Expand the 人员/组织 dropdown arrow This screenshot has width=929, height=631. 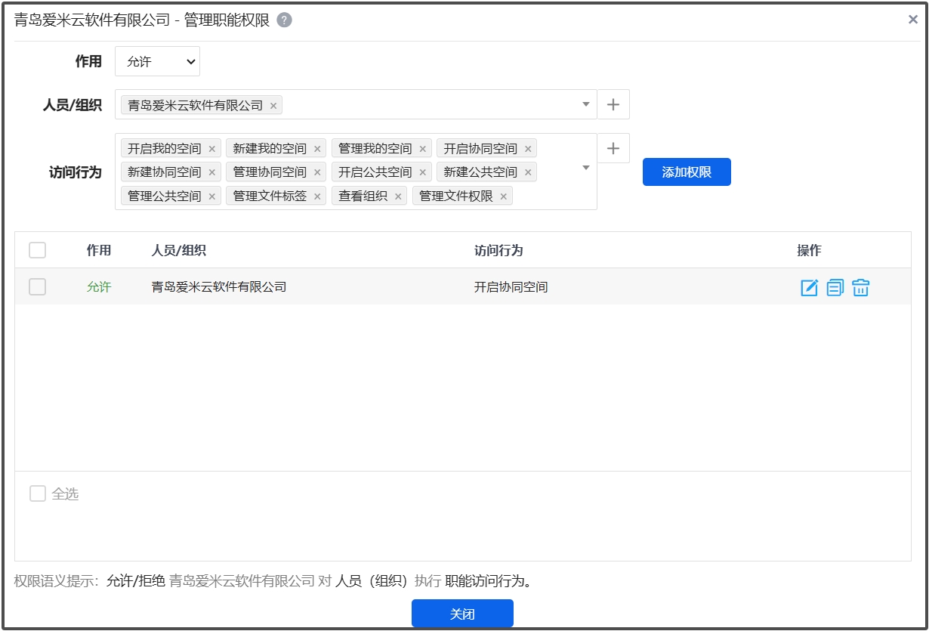click(585, 105)
